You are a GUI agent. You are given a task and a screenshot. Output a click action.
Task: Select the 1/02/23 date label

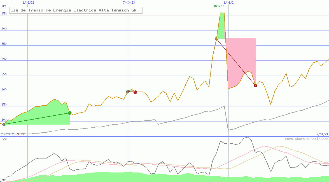[28, 3]
